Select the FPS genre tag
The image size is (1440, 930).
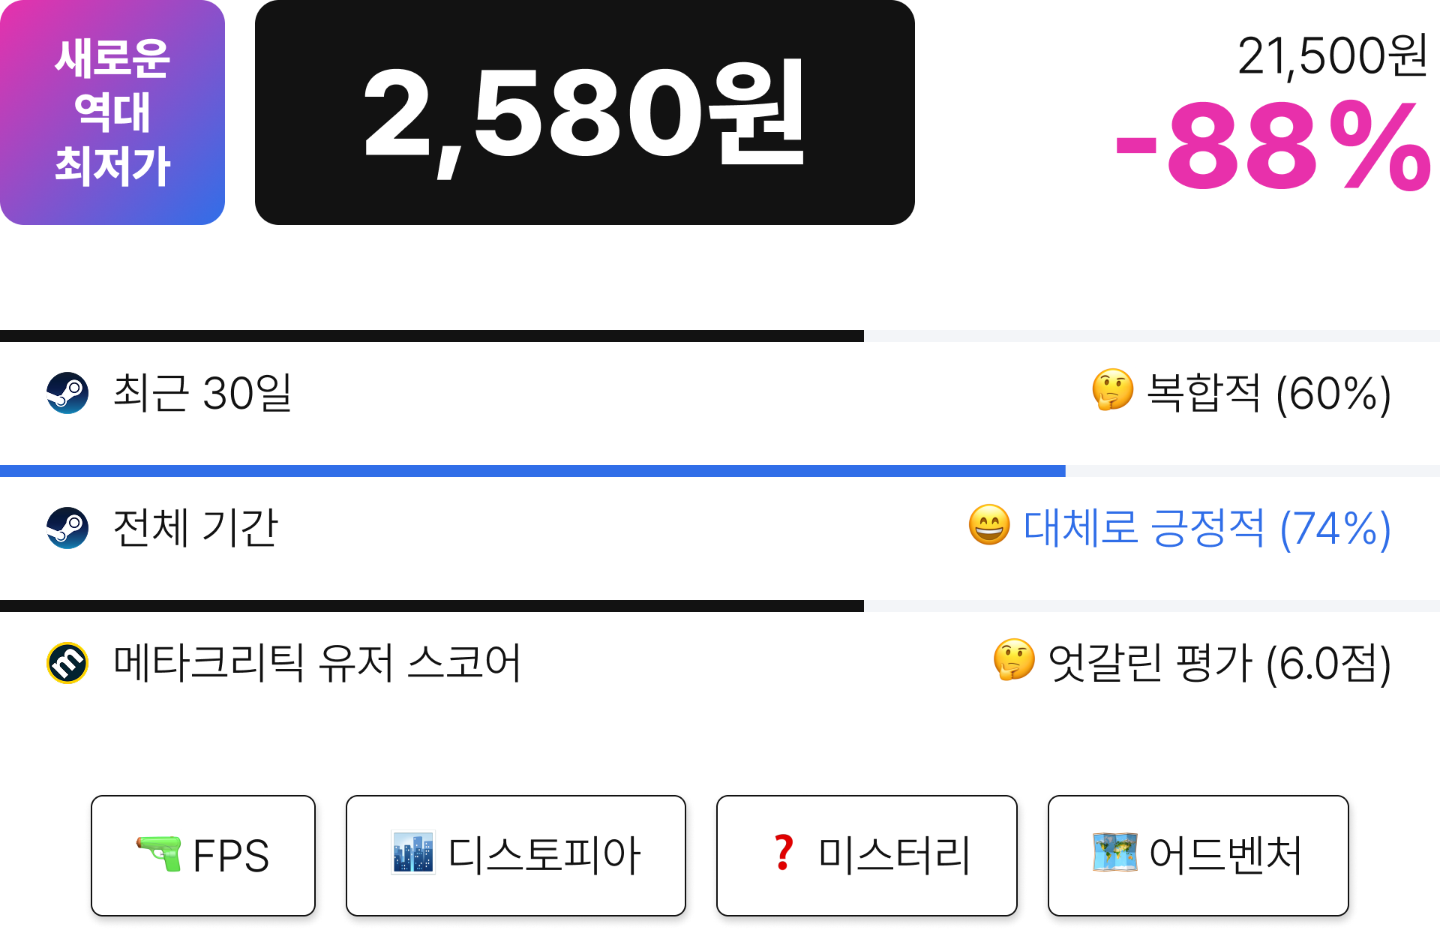[203, 856]
